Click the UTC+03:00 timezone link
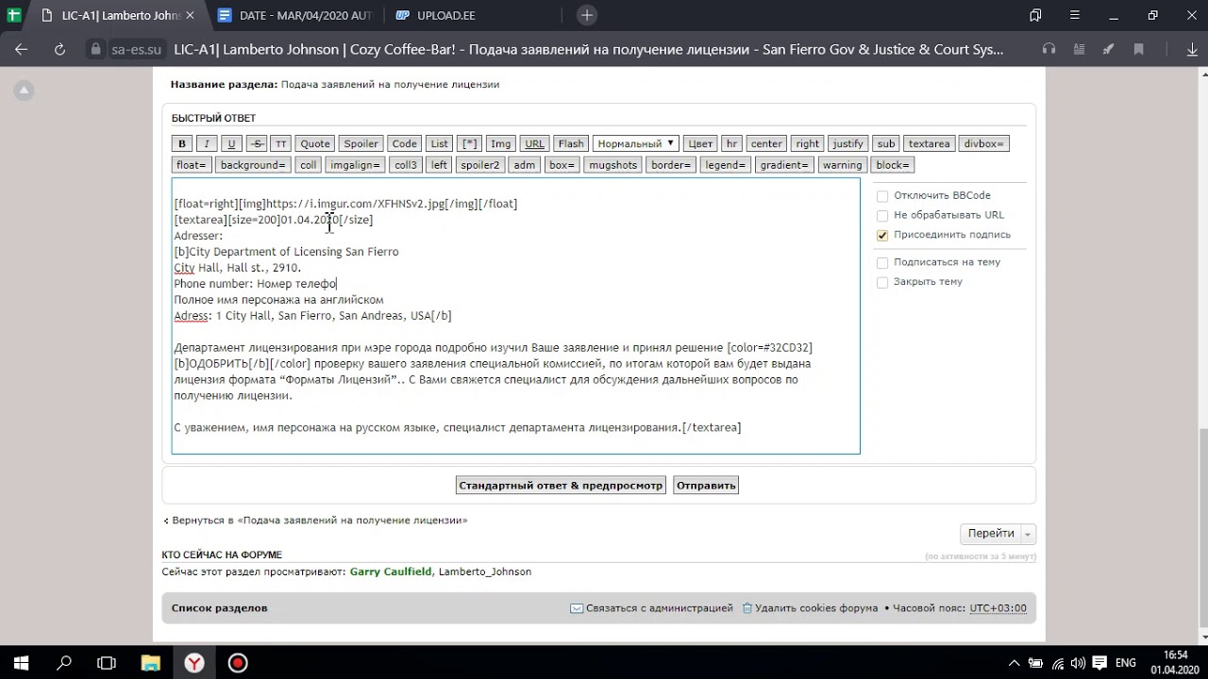Viewport: 1208px width, 679px height. [x=998, y=608]
